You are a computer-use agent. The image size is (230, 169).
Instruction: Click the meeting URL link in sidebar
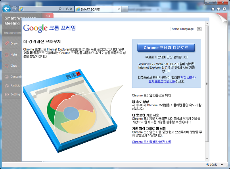tap(13, 32)
